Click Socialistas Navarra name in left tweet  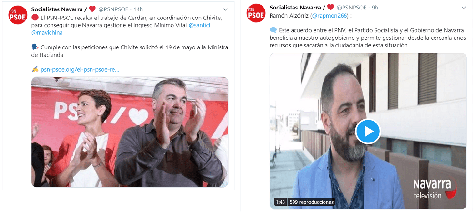pyautogui.click(x=57, y=9)
